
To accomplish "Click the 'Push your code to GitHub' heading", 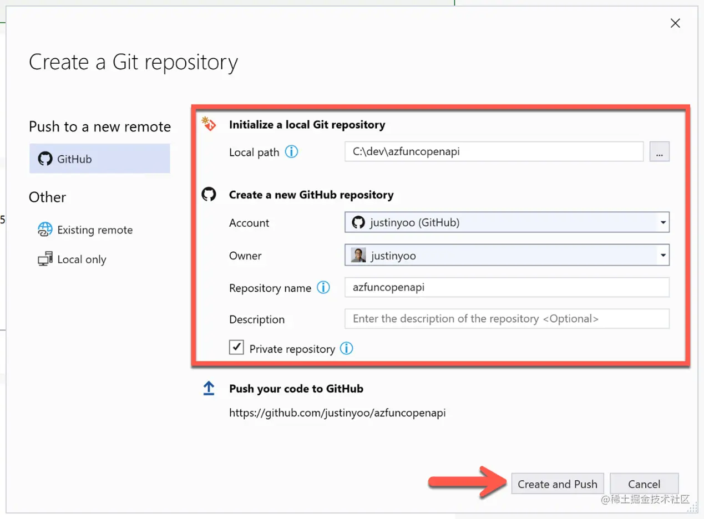I will [296, 389].
